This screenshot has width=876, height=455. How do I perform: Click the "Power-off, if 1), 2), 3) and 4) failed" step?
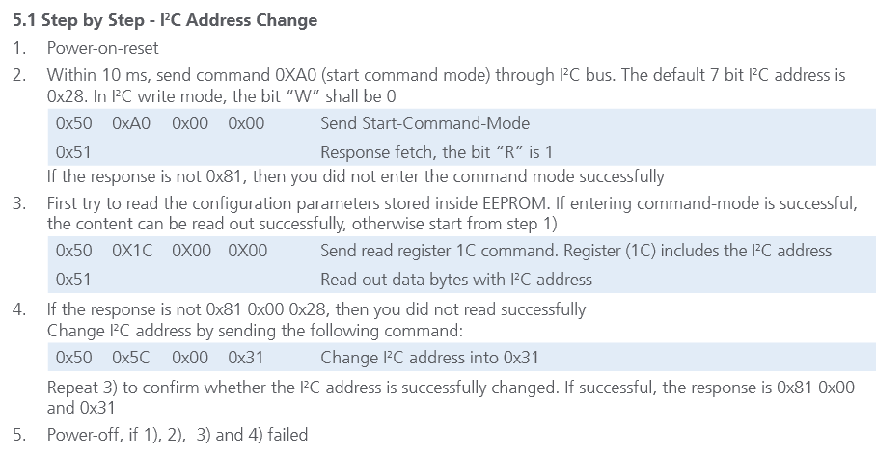[x=178, y=435]
